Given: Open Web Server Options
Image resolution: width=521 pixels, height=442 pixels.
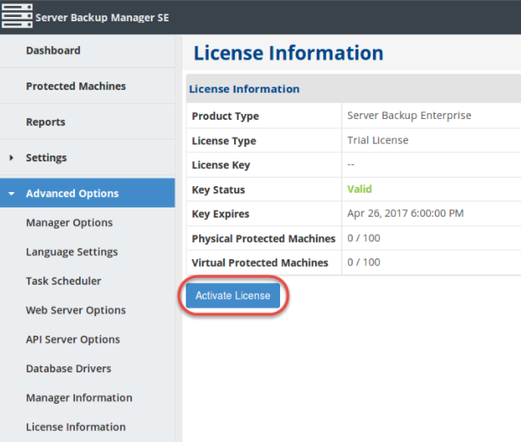Looking at the screenshot, I should 76,310.
